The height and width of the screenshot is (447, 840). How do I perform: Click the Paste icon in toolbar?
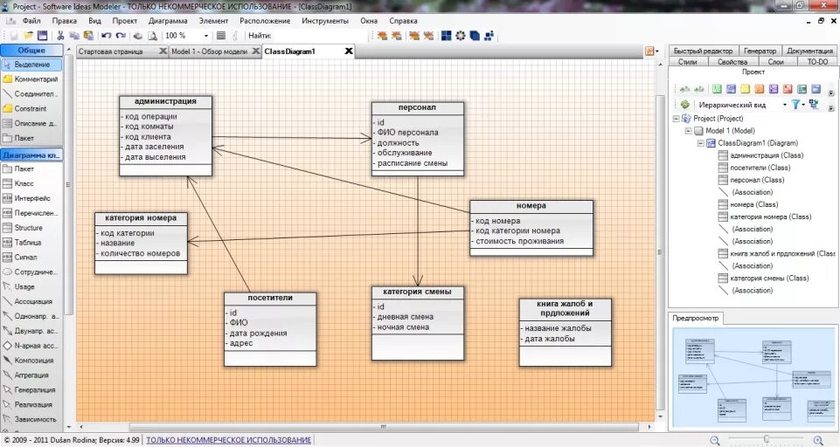pos(88,35)
